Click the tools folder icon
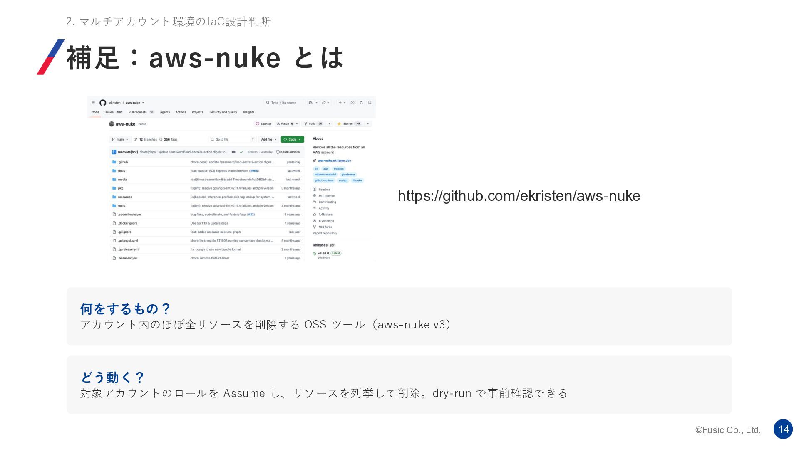The width and height of the screenshot is (799, 449). (x=114, y=206)
